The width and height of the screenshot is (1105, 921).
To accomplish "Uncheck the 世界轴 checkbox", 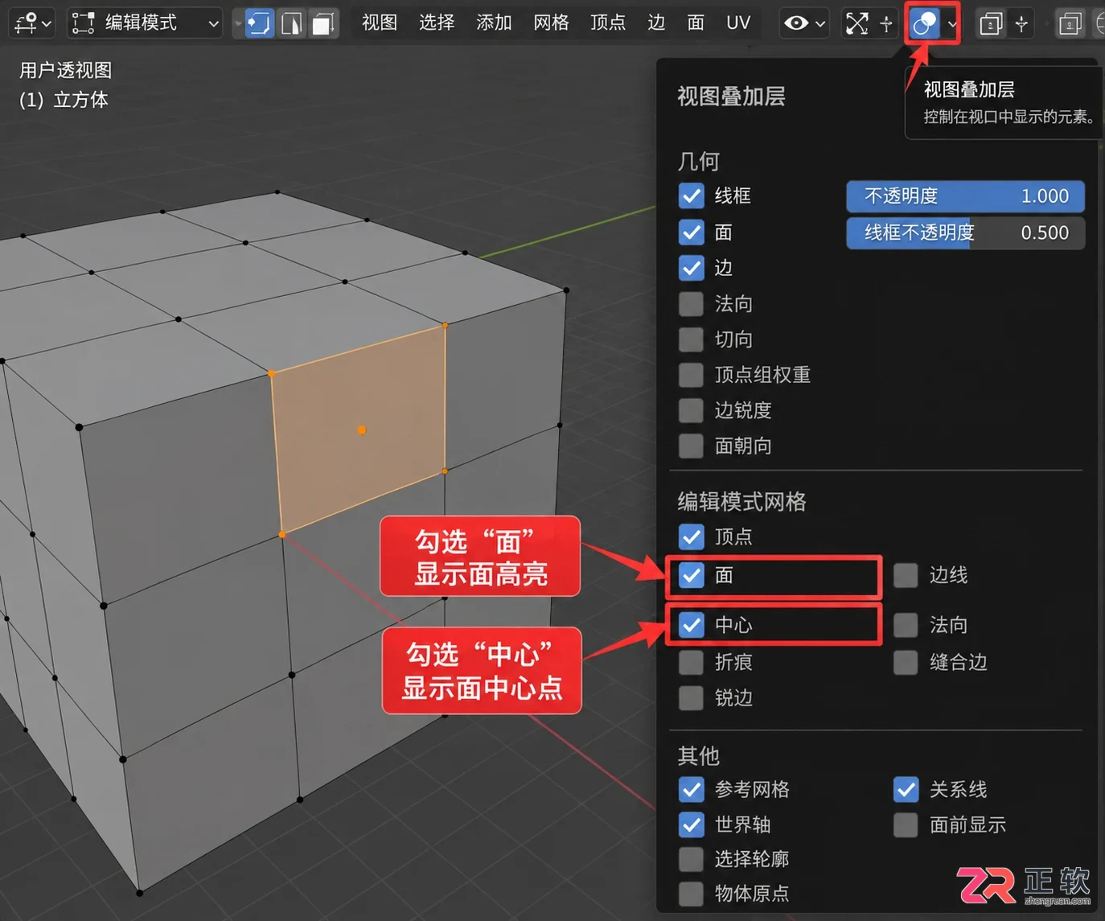I will tap(692, 824).
